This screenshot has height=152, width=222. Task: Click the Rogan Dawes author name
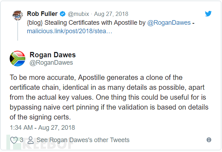click(x=53, y=55)
